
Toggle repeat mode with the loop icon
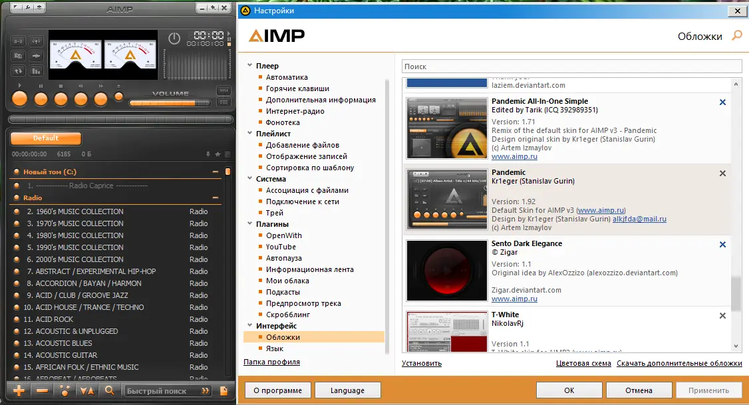(x=18, y=70)
